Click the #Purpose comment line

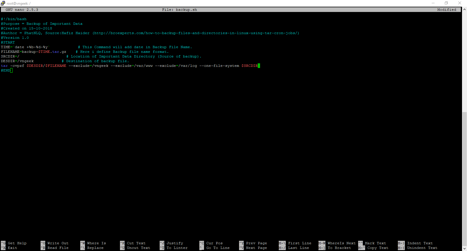click(42, 24)
